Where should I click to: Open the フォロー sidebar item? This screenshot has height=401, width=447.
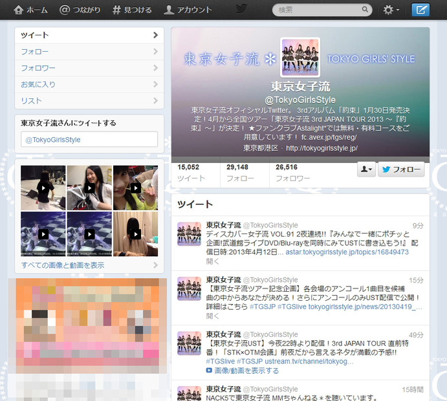pos(89,52)
